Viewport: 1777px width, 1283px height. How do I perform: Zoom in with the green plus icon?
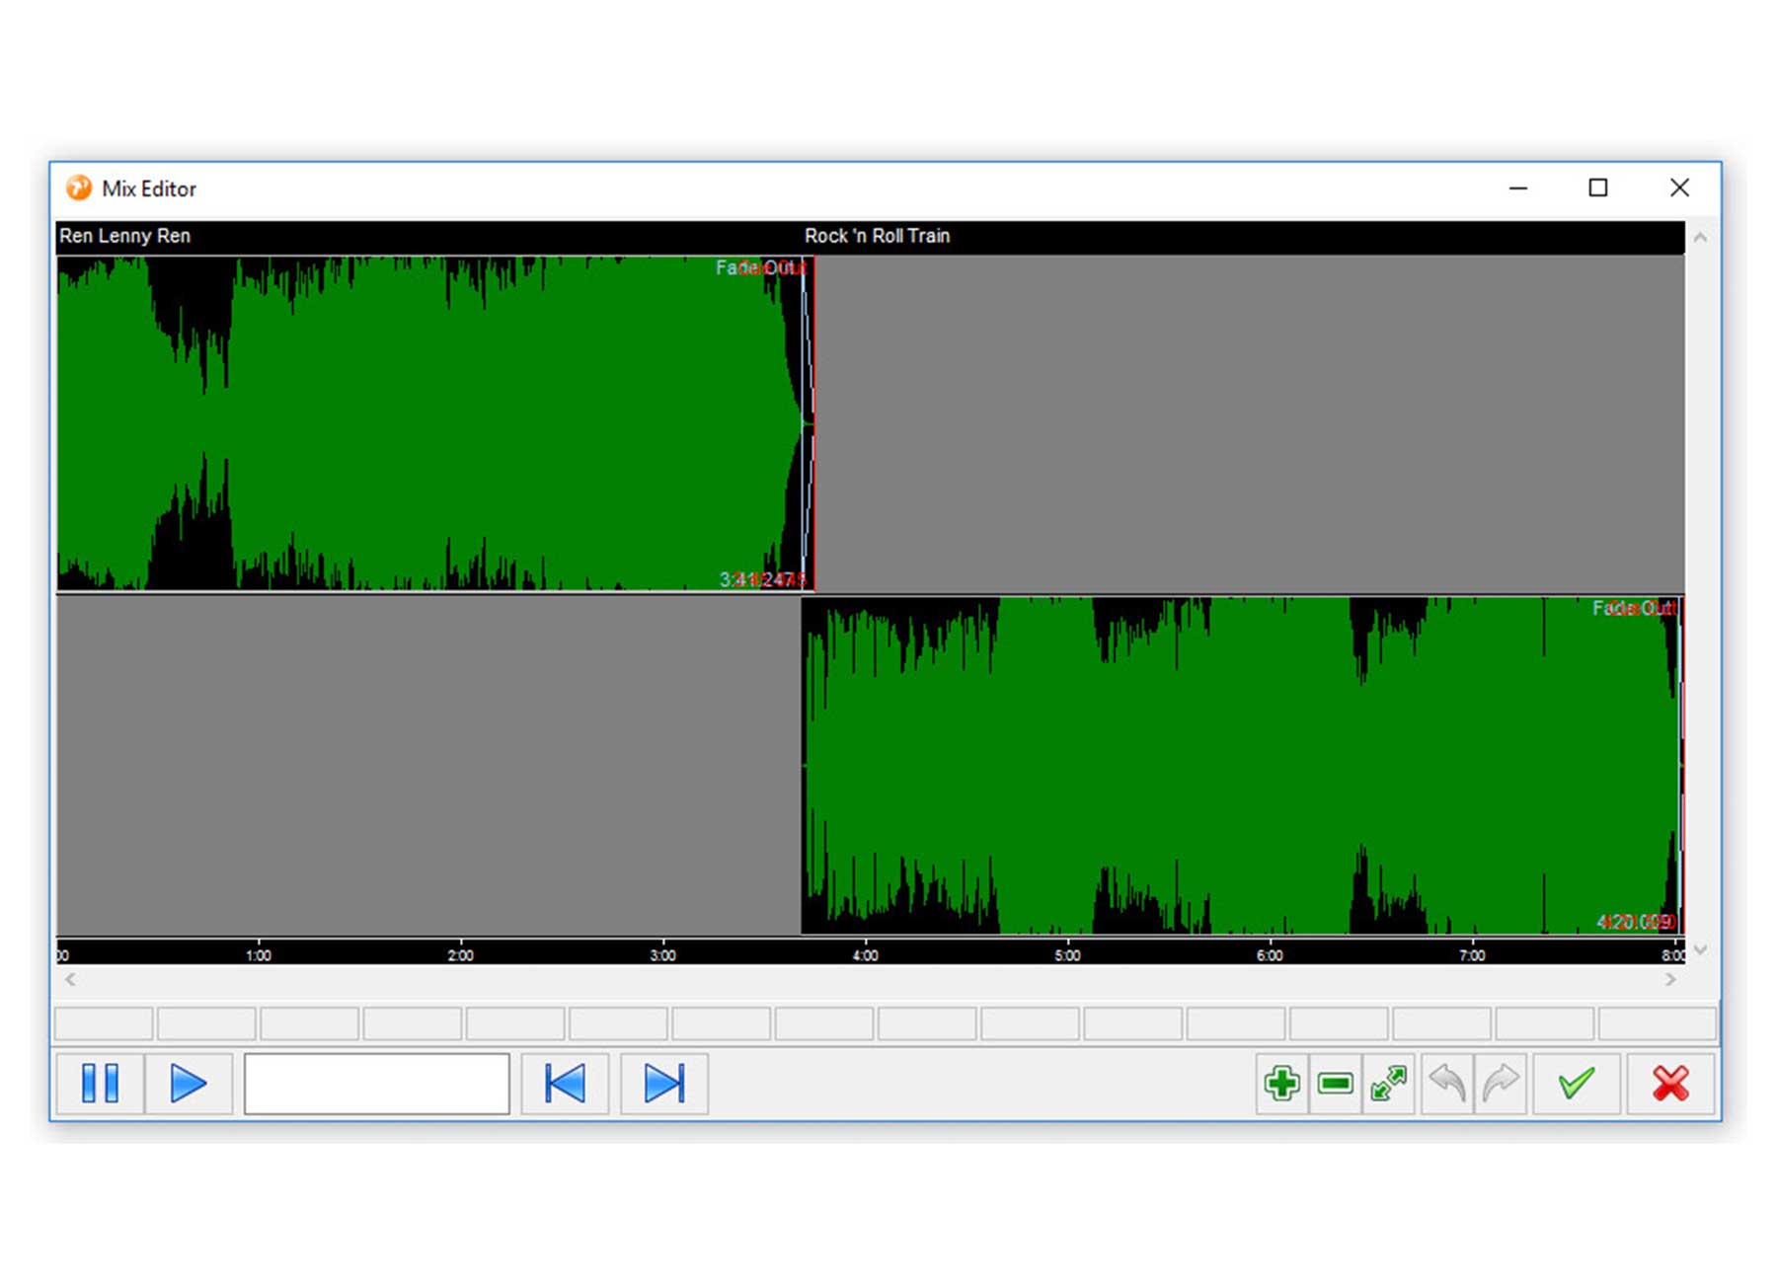[1282, 1084]
